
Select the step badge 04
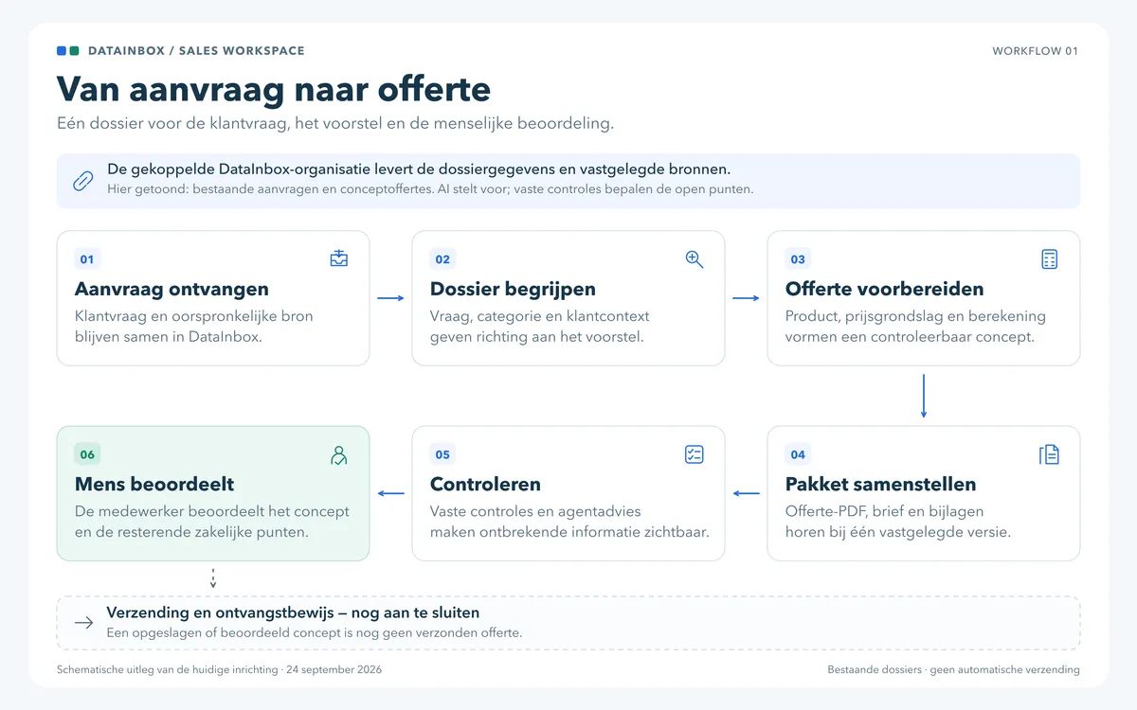click(x=798, y=454)
